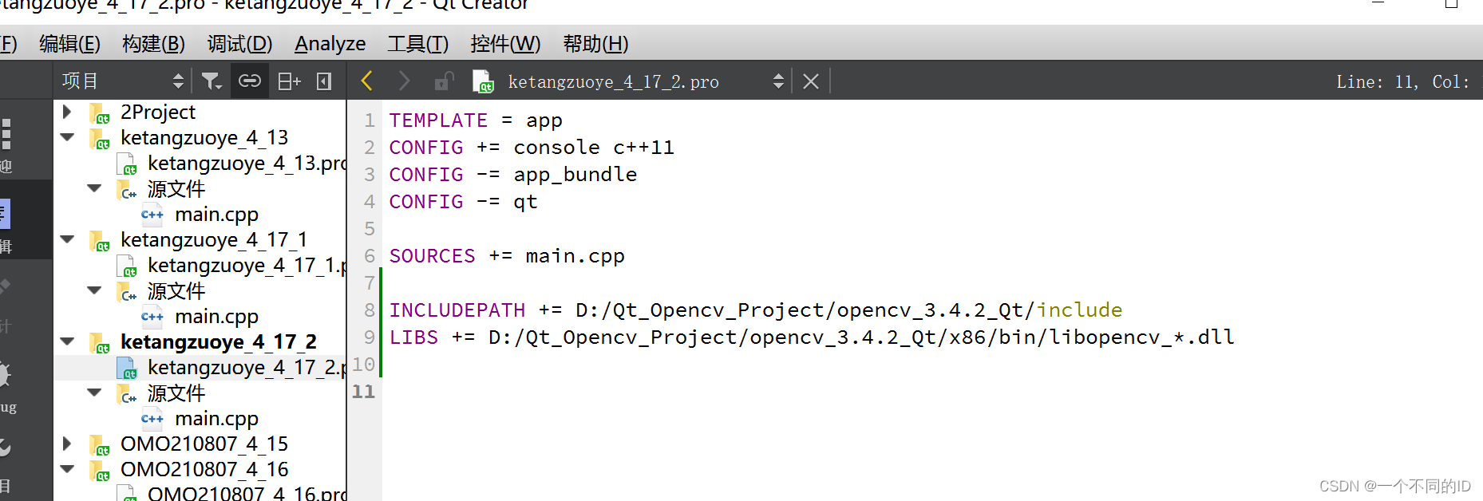Click the 2Project Qt folder icon

coord(100,113)
